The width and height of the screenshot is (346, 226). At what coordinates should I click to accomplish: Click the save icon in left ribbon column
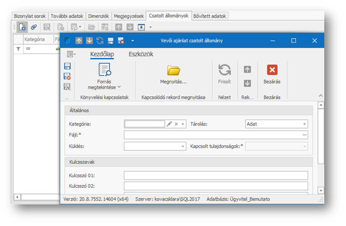(x=67, y=66)
